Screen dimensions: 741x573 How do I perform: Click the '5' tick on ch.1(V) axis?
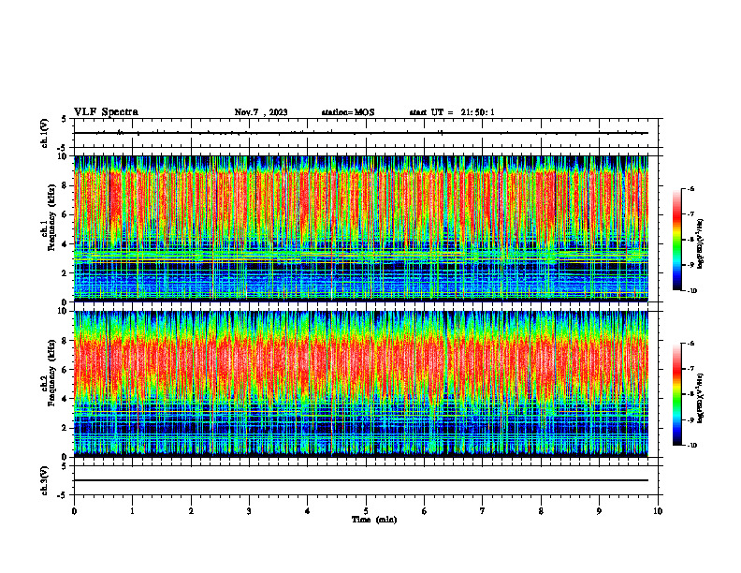pos(64,119)
